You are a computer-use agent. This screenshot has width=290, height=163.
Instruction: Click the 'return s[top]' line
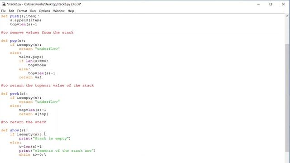34,114
